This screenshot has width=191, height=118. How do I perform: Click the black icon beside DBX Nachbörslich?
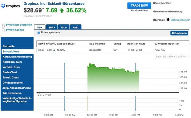pyautogui.click(x=168, y=19)
